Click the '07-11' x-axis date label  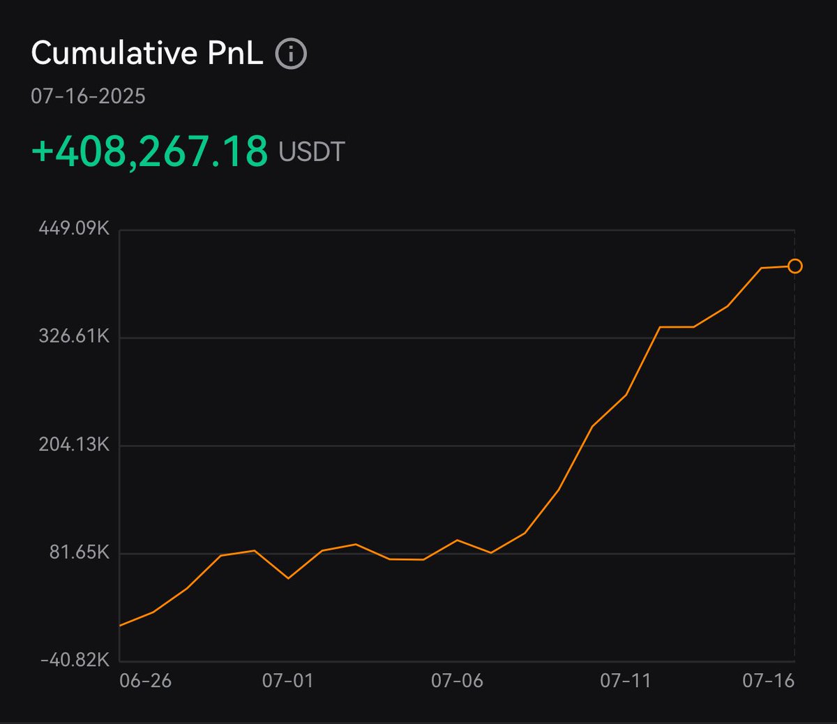tap(626, 681)
